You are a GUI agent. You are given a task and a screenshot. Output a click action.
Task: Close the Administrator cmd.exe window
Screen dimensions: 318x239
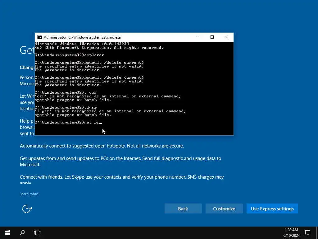[x=226, y=37]
